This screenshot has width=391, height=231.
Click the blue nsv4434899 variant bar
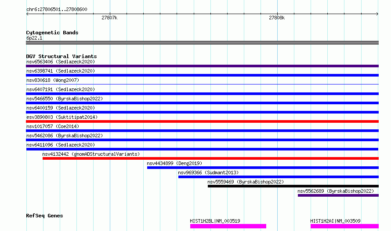tap(263, 168)
